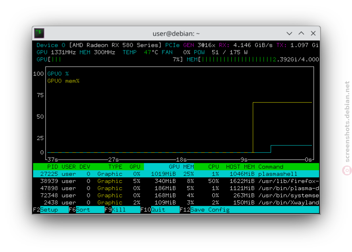Viewport: 352px width, 252px height.
Task: Click the 'Device 0' label
Action: click(51, 45)
